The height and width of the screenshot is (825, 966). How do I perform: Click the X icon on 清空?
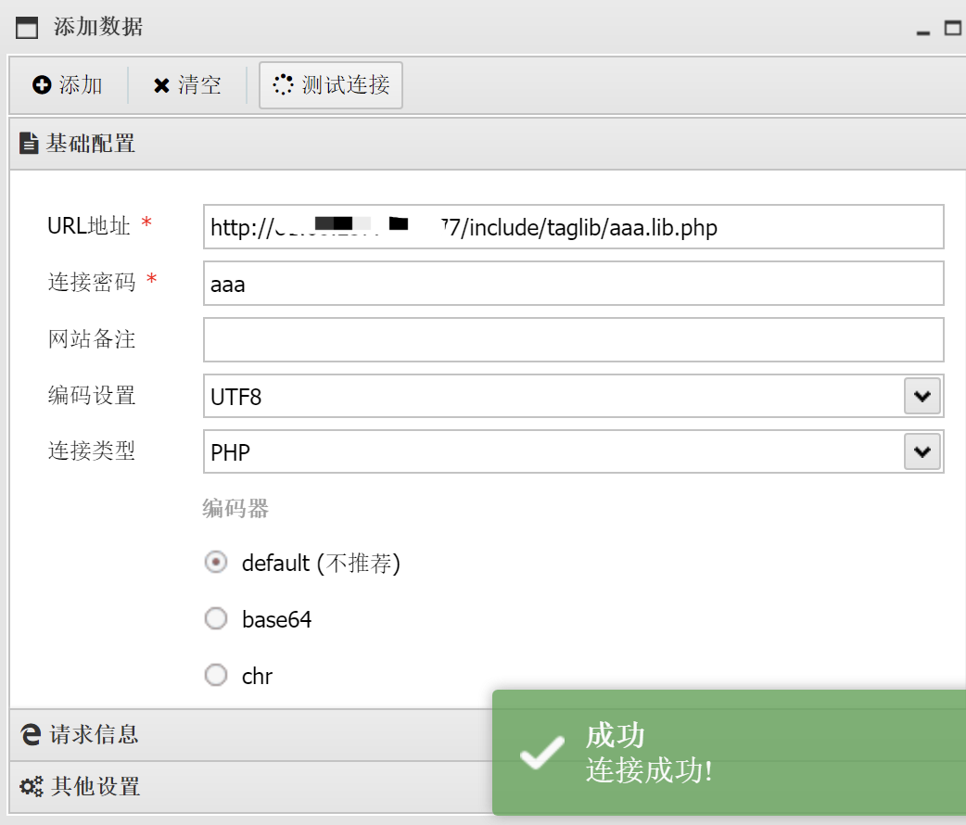click(161, 85)
